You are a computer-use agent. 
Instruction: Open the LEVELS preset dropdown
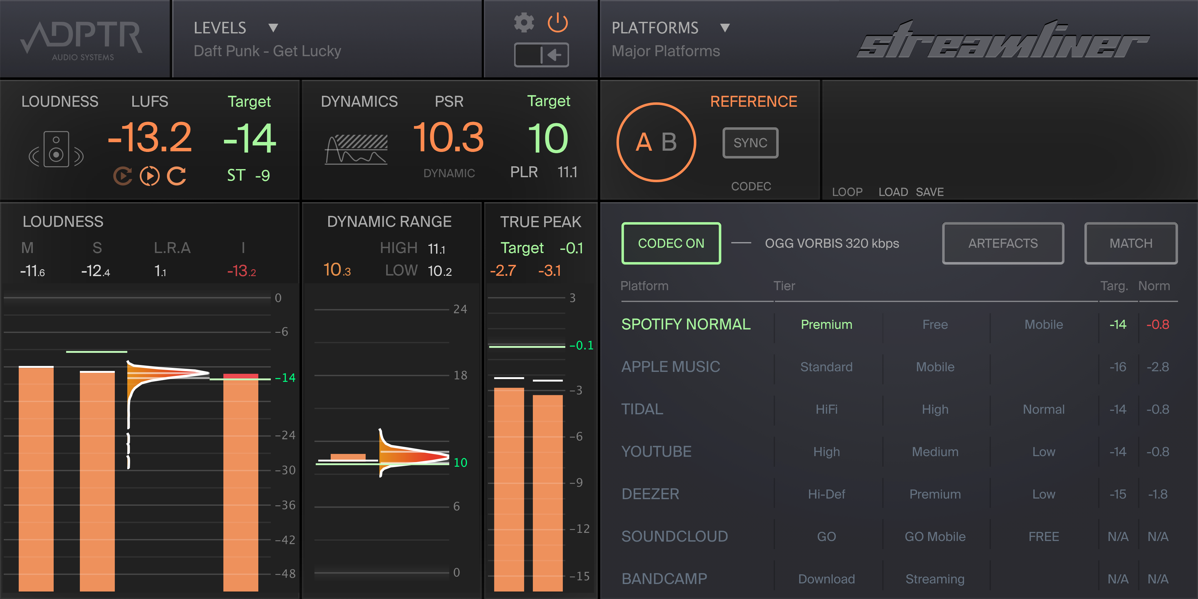click(274, 28)
